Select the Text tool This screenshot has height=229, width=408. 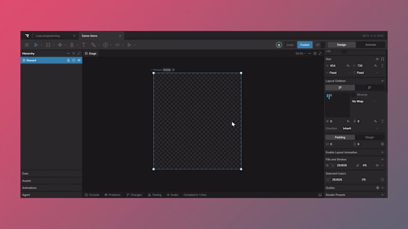(84, 45)
